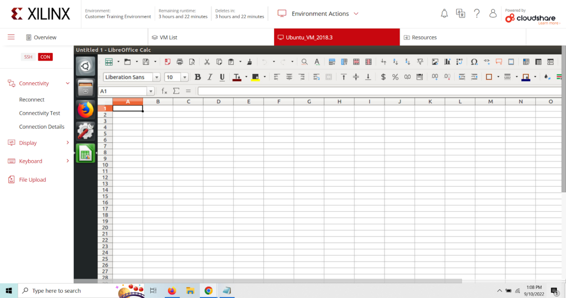Select the Ubuntu_VM_2018.3 tab
Screen dimensions: 566x298
(337, 37)
